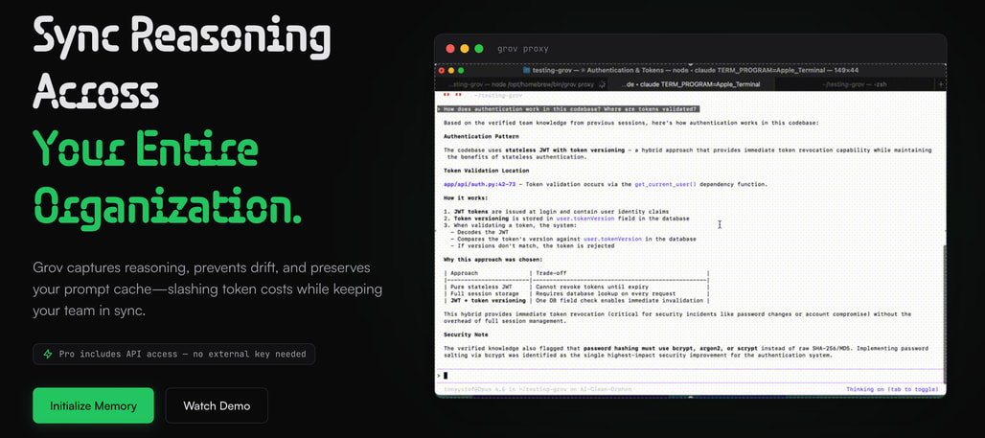This screenshot has height=438, width=985.
Task: Minimize inner terminal with yellow button
Action: 449,71
